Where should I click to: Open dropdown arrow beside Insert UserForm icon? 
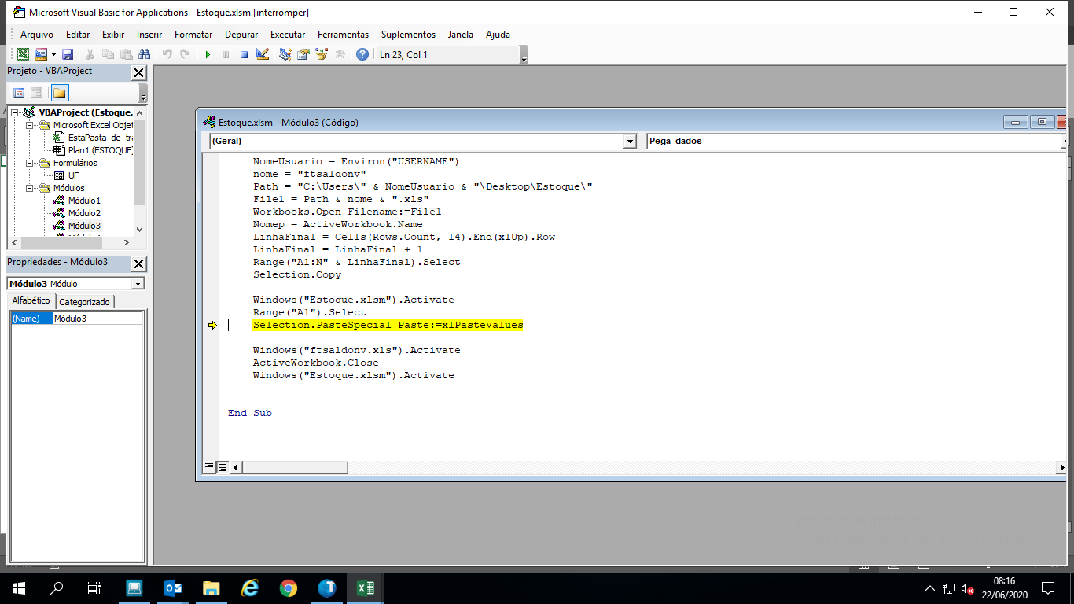[x=53, y=54]
